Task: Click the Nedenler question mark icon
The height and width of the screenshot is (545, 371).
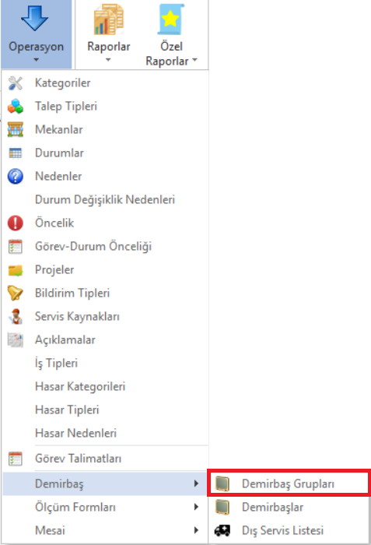Action: [16, 176]
